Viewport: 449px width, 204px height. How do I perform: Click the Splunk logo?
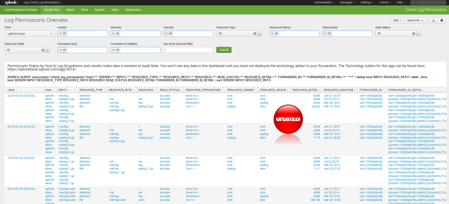click(11, 3)
